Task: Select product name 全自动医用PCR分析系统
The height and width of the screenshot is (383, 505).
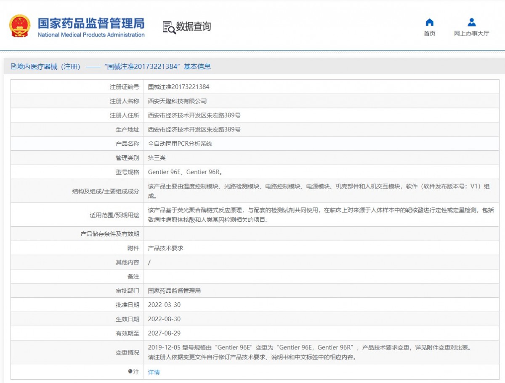Action: pyautogui.click(x=180, y=144)
